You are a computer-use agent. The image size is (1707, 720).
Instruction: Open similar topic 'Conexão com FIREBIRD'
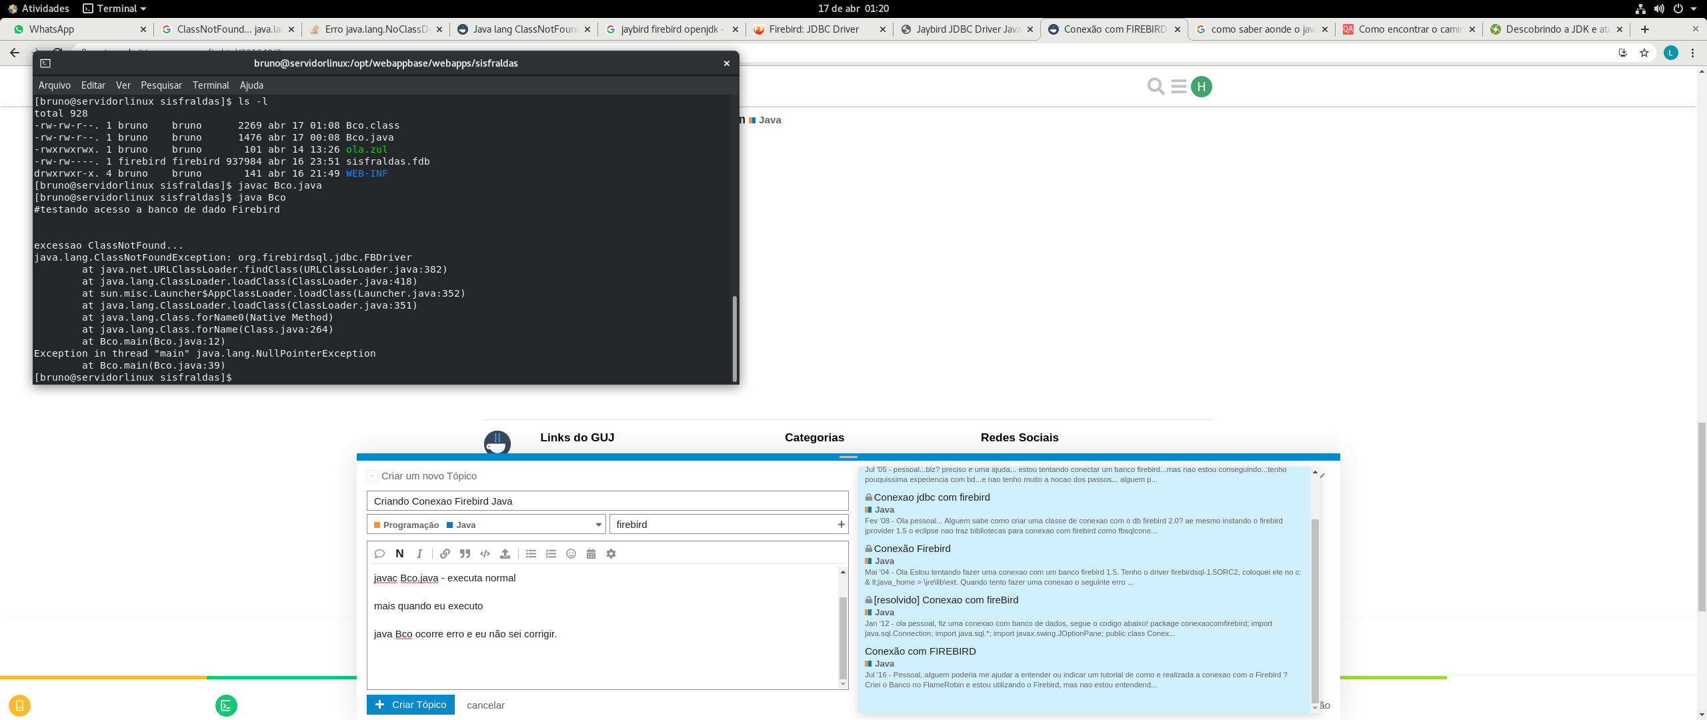click(x=920, y=651)
